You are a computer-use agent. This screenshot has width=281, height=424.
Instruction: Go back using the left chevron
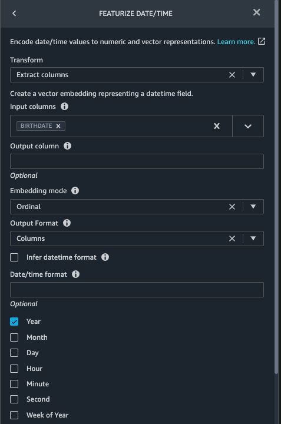tap(14, 13)
